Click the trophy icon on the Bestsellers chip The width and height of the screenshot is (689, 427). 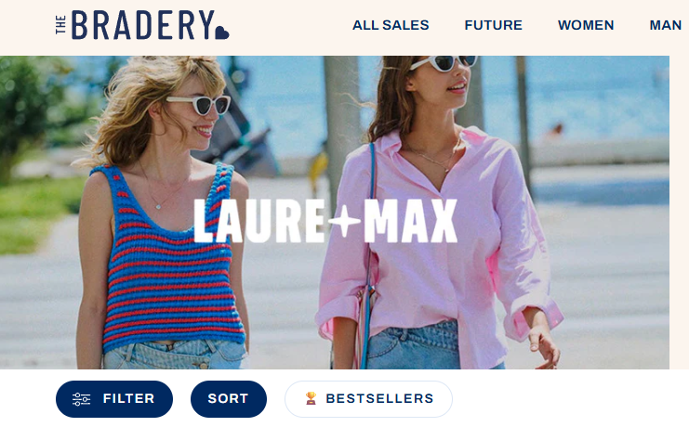pos(311,398)
